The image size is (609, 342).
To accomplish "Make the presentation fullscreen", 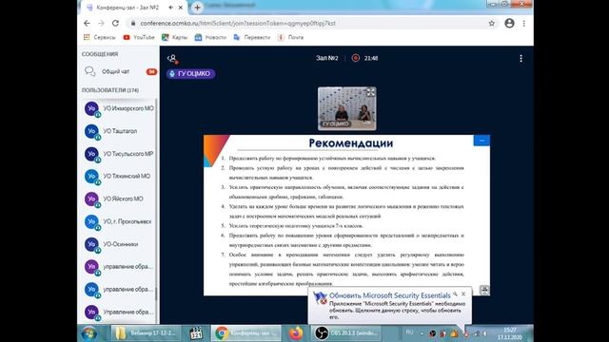I will [484, 290].
